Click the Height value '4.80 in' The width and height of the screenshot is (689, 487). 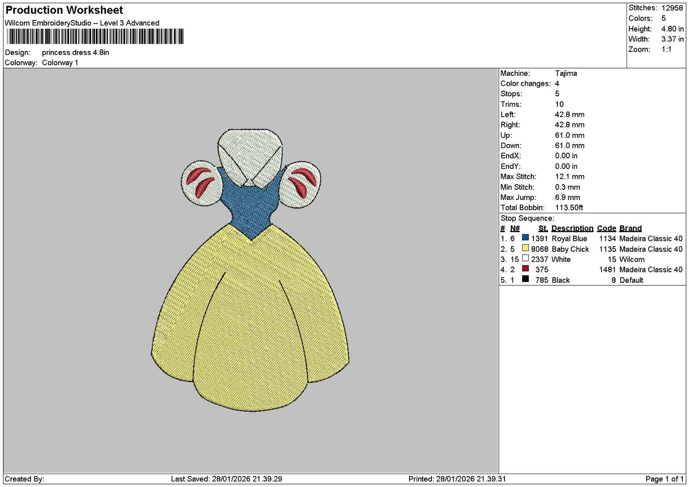point(672,29)
